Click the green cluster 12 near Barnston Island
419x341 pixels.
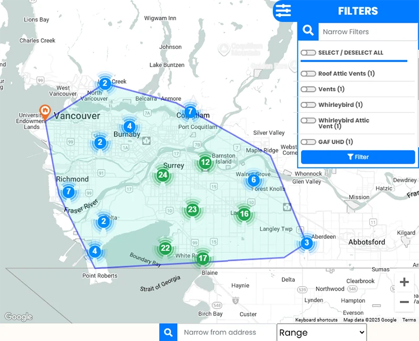(205, 163)
